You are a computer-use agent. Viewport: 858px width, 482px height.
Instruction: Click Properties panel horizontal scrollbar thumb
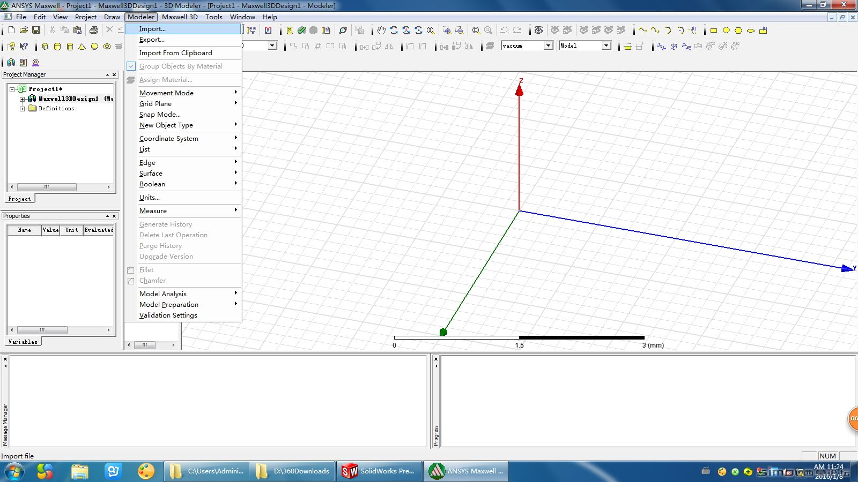tap(42, 330)
